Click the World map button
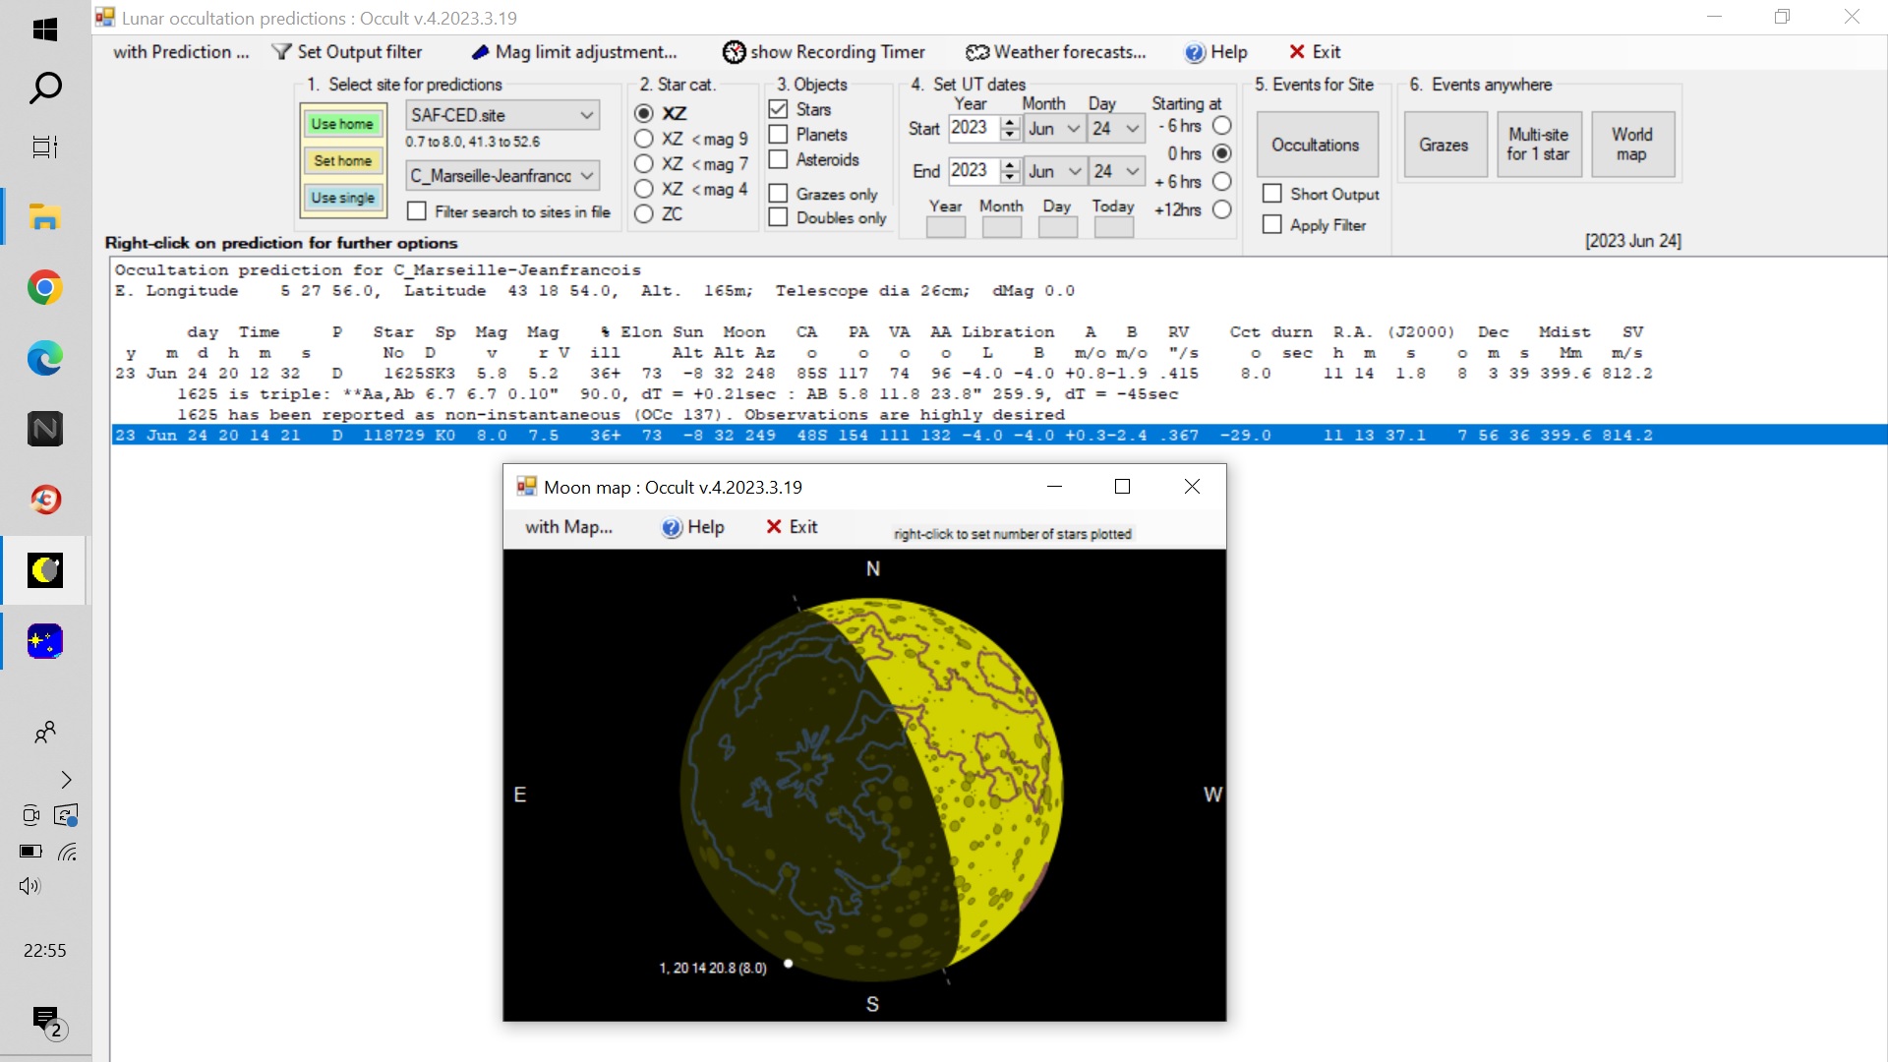 click(1631, 145)
